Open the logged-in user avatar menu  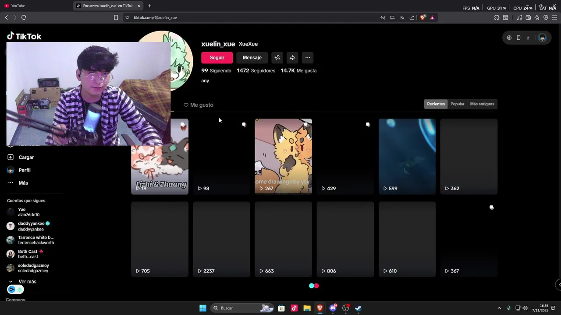coord(542,38)
